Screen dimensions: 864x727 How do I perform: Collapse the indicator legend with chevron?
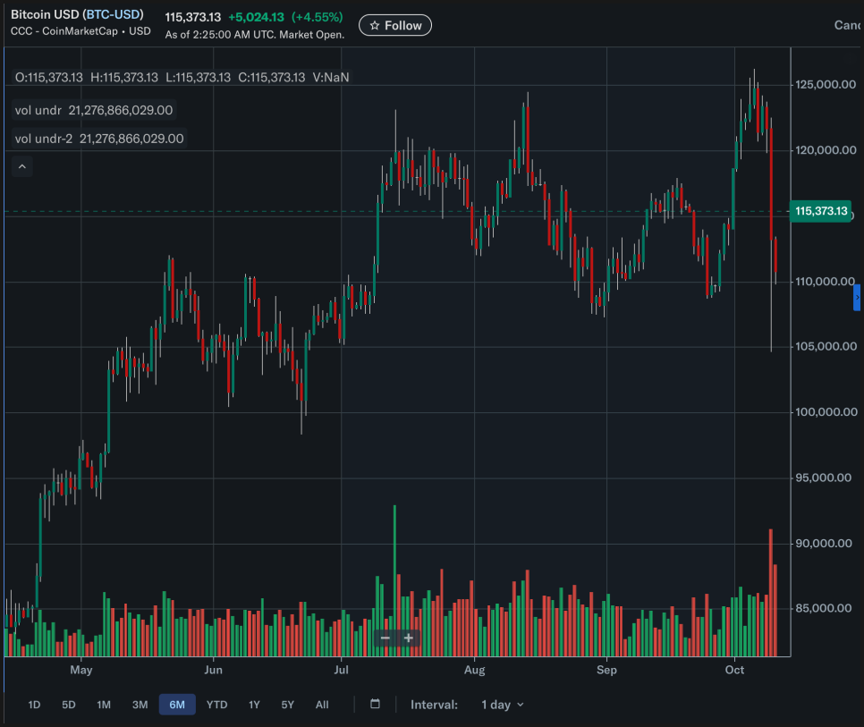pyautogui.click(x=22, y=165)
